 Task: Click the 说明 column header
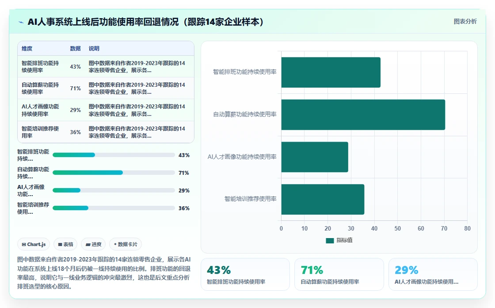point(94,48)
